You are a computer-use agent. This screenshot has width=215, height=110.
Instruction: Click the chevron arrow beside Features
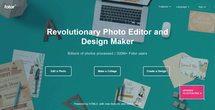[170, 6]
